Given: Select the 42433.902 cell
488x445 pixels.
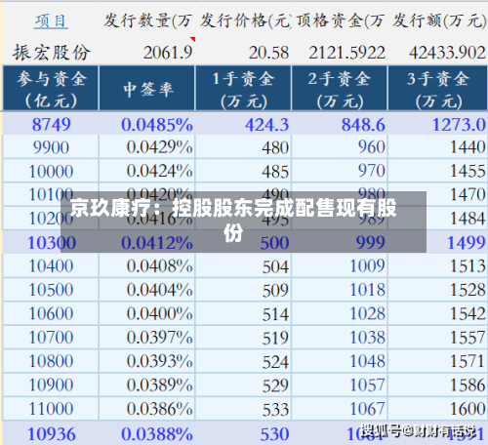Looking at the screenshot, I should 438,52.
